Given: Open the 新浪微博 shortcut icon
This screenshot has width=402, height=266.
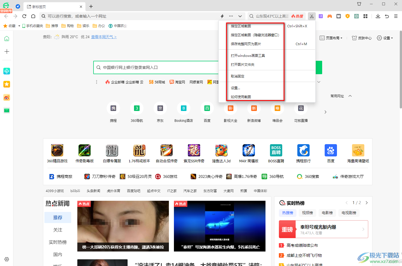Looking at the screenshot, I should coord(254,108).
